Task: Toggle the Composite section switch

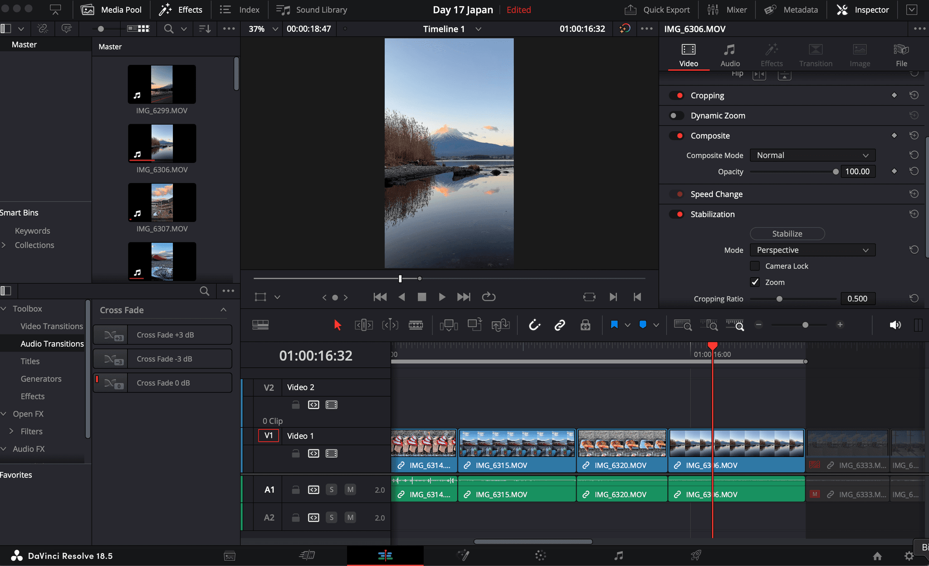Action: tap(677, 136)
